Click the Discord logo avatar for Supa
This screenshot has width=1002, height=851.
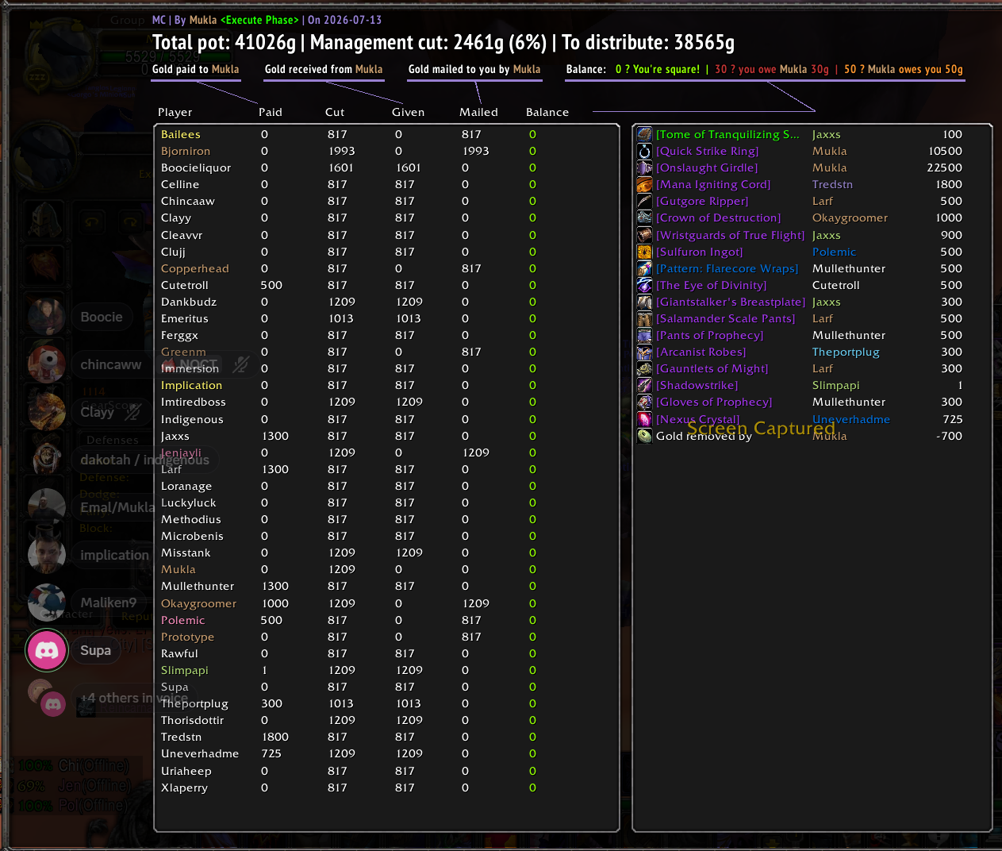(x=47, y=650)
